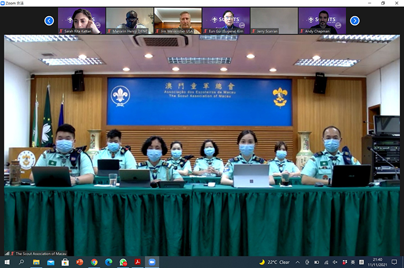The image size is (404, 268).
Task: Open the clock showing 21:40 11/11/2021
Action: point(377,262)
